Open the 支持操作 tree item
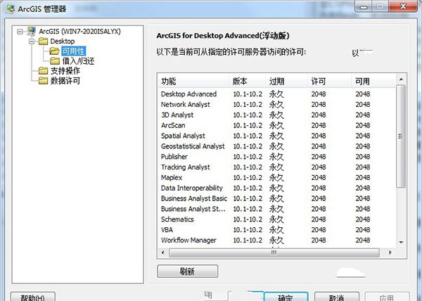Screen dimensions: 422x301 pos(65,71)
